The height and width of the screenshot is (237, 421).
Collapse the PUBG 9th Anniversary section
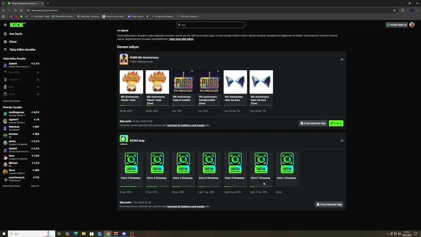[x=342, y=60]
